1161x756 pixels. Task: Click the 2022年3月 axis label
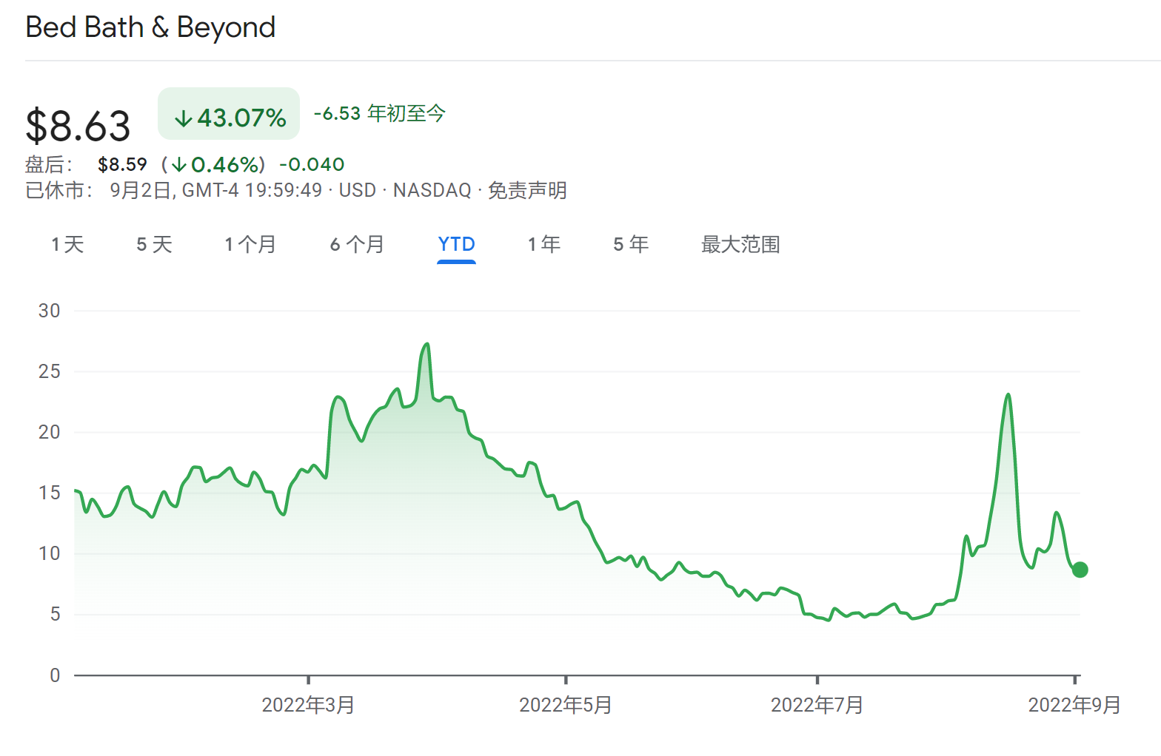pyautogui.click(x=308, y=705)
